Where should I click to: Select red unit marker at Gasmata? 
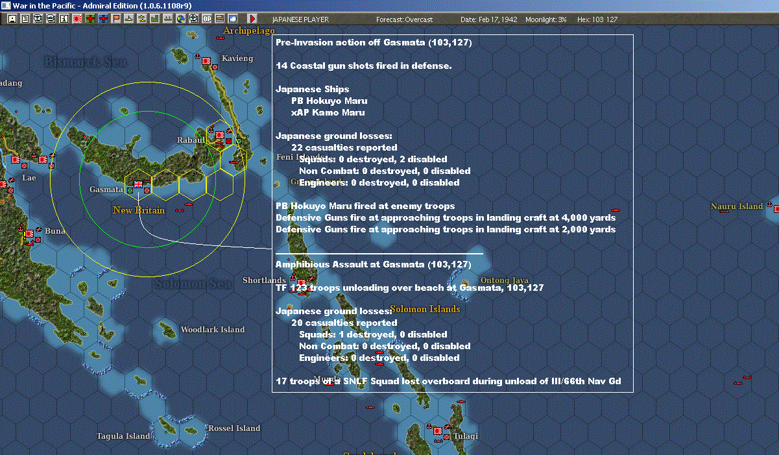point(147,190)
